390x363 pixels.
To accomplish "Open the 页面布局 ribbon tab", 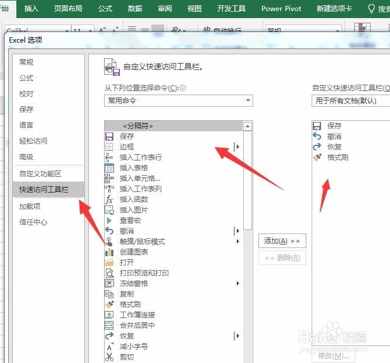I will (x=68, y=9).
